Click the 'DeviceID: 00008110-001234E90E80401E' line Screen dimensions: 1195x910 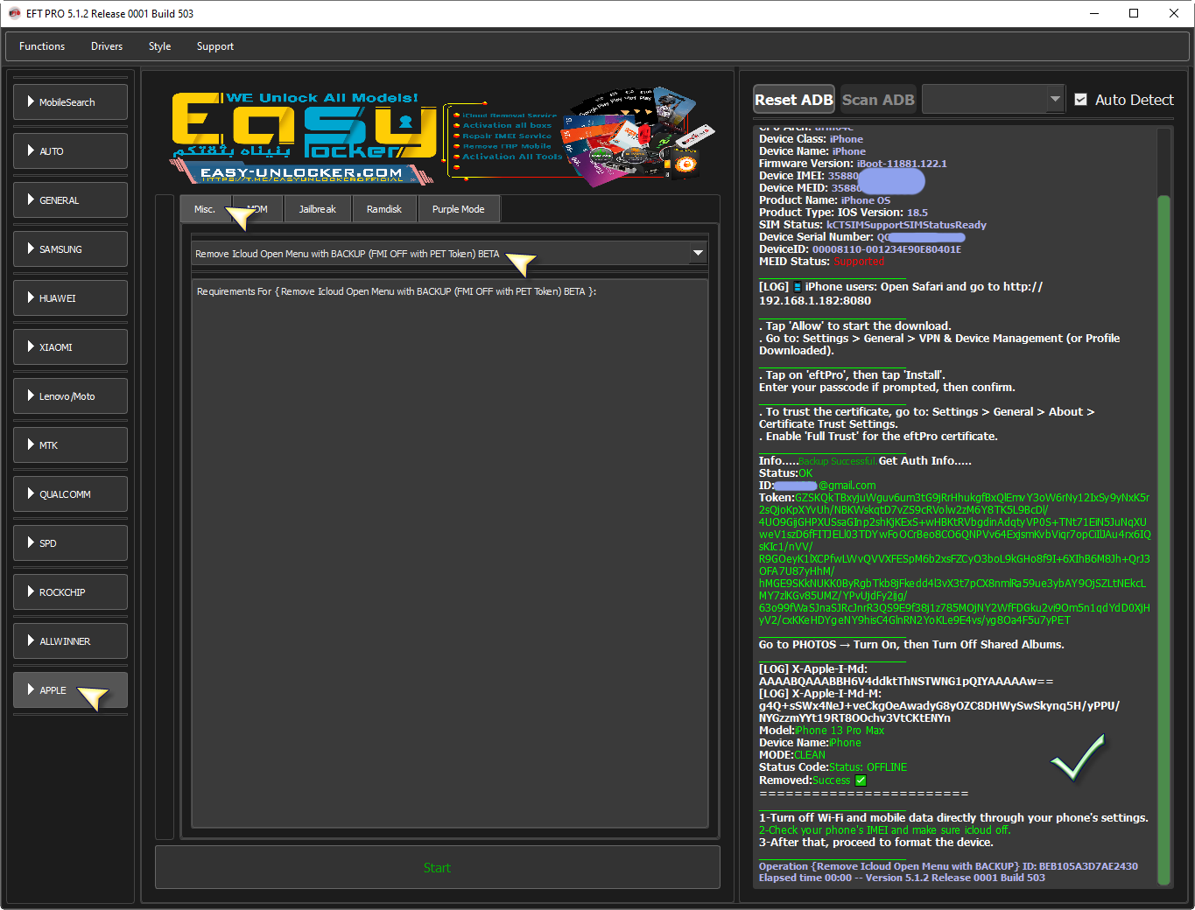[860, 249]
